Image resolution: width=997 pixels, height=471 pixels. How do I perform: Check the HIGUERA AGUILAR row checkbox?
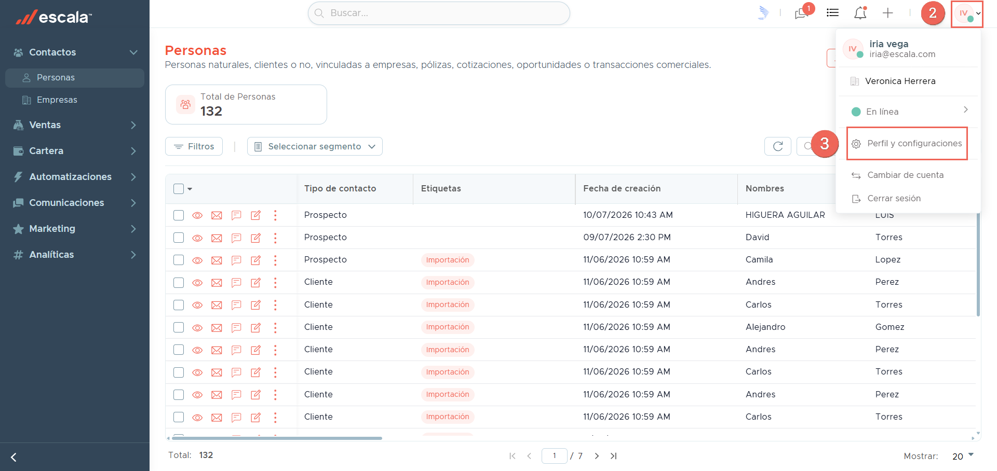179,215
